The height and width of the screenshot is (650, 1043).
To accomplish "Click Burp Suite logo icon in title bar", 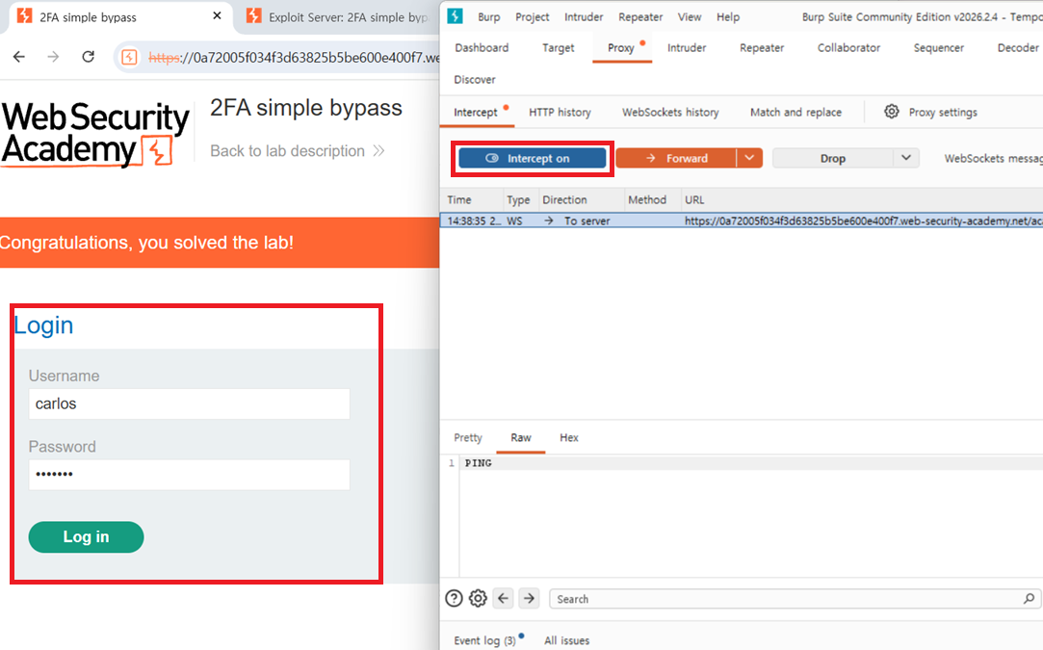I will click(x=455, y=16).
